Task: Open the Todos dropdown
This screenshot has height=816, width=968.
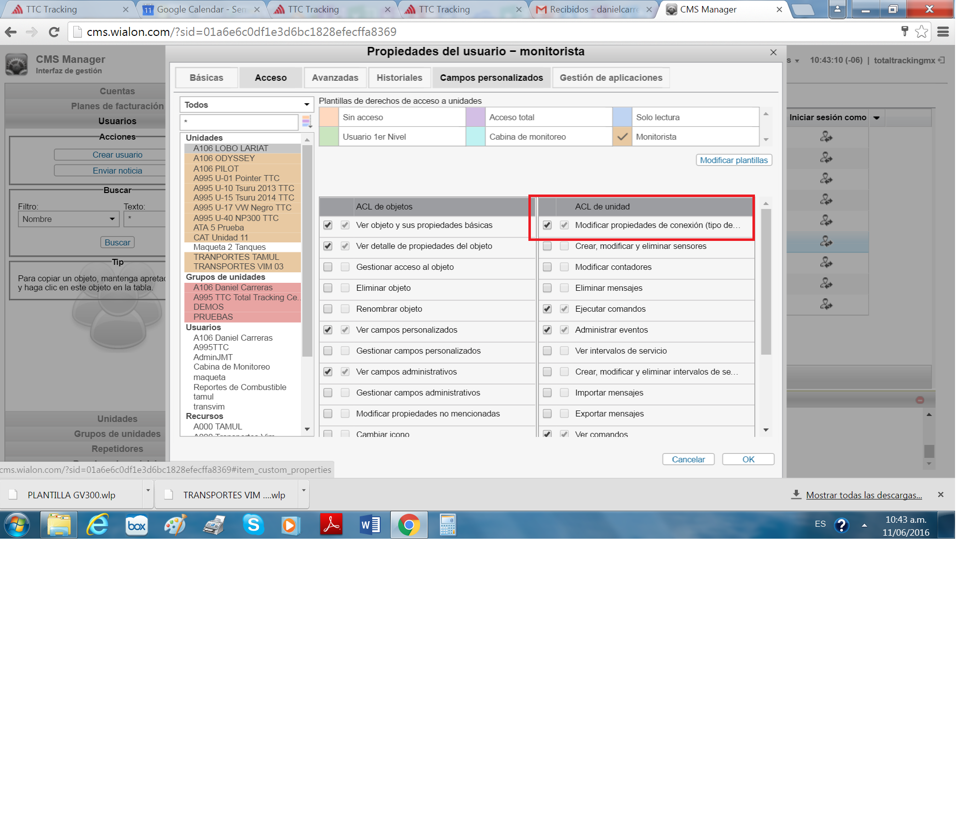Action: point(246,105)
